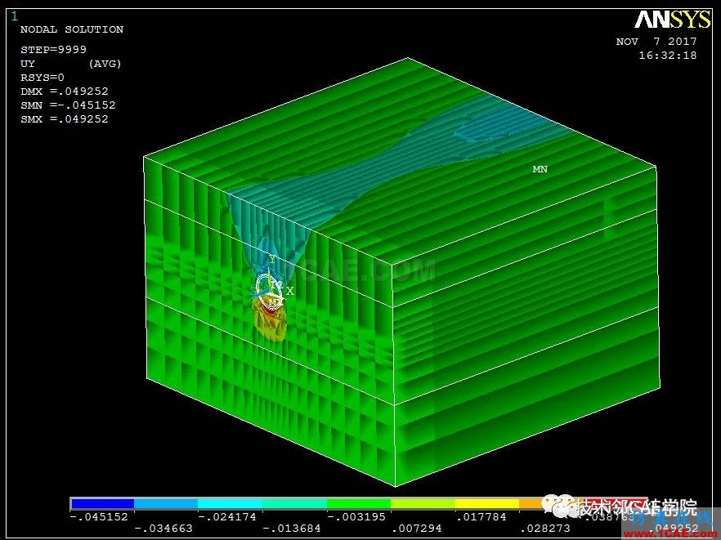This screenshot has width=721, height=540.
Task: Click the NOV 7 2017 date stamp
Action: coord(656,42)
